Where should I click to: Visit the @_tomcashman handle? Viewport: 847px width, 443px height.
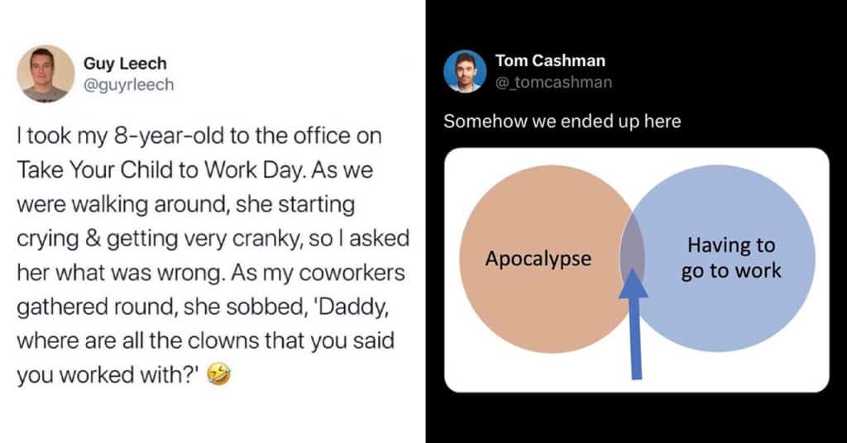(554, 82)
